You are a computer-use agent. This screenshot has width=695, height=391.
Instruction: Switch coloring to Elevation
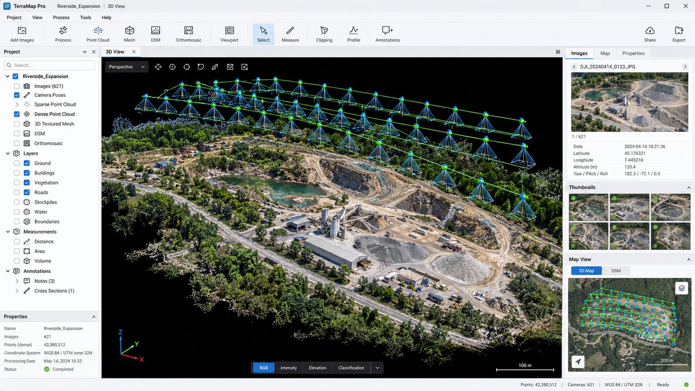318,368
